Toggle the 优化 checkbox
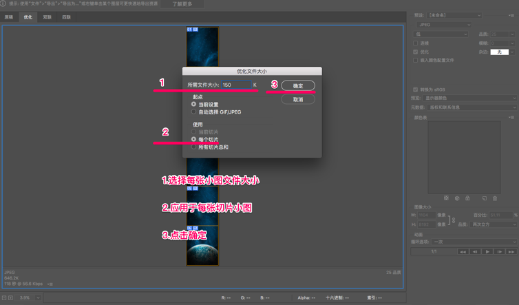The width and height of the screenshot is (519, 305). coord(416,52)
